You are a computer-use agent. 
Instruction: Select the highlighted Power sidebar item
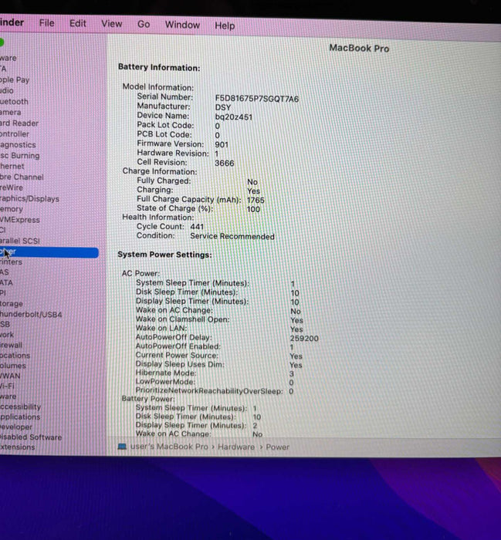49,252
